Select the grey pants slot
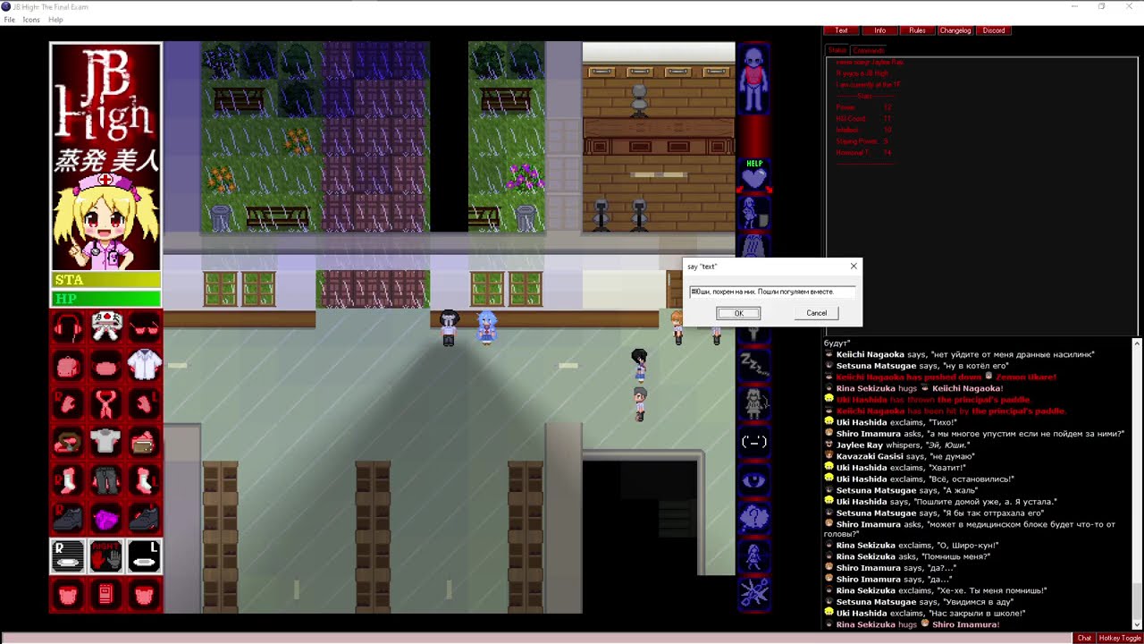 (106, 479)
